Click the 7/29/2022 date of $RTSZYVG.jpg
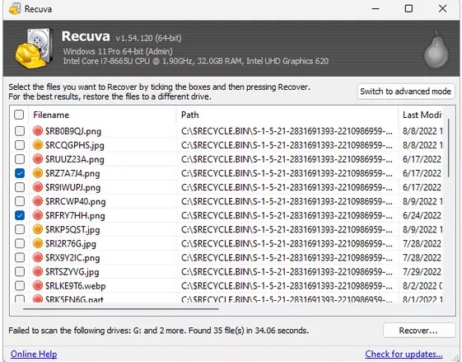This screenshot has height=362, width=462. [x=422, y=272]
